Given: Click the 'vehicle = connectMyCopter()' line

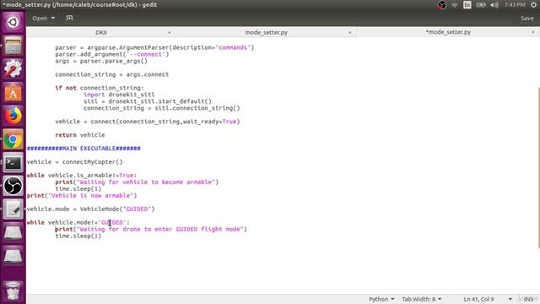Looking at the screenshot, I should [75, 161].
